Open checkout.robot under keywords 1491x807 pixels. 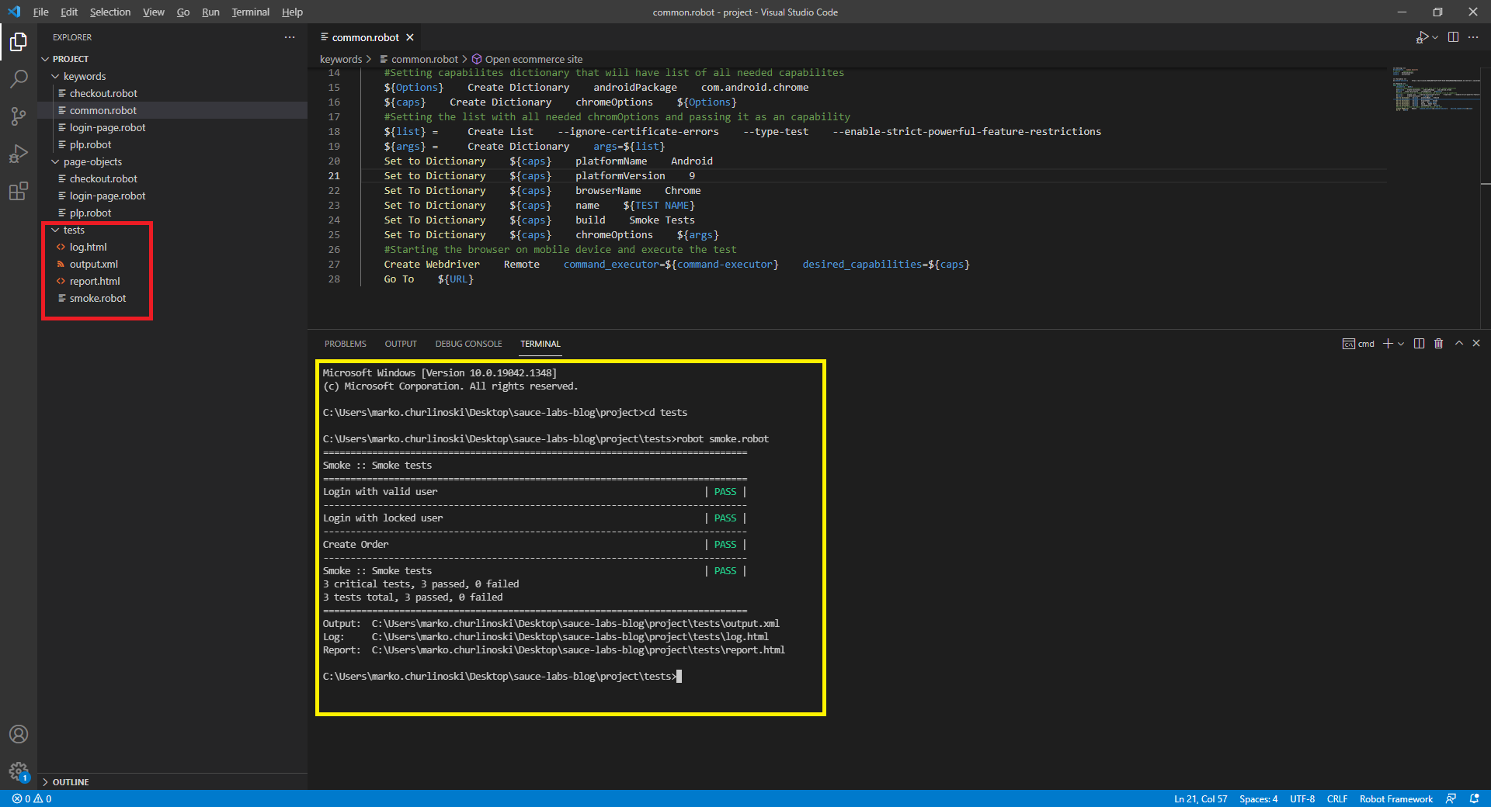103,93
